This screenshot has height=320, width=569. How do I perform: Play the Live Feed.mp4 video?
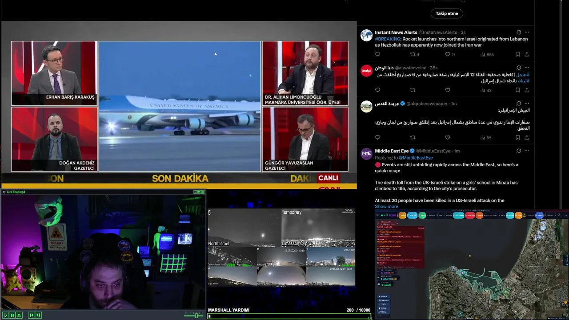coord(6,315)
